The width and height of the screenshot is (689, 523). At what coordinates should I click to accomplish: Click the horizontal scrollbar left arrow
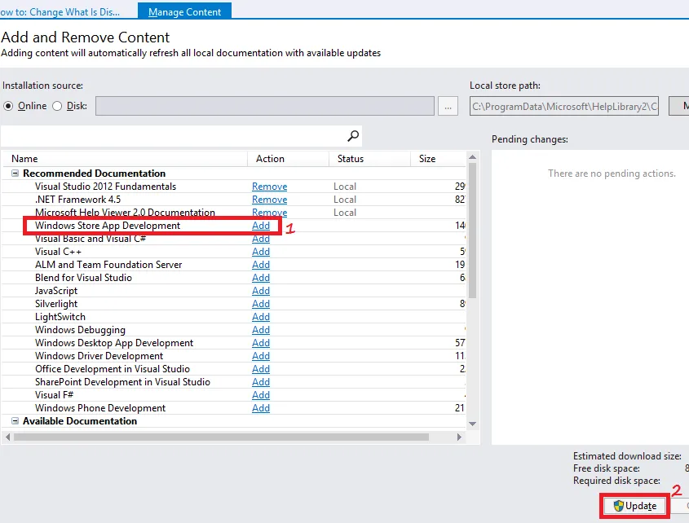pos(7,437)
